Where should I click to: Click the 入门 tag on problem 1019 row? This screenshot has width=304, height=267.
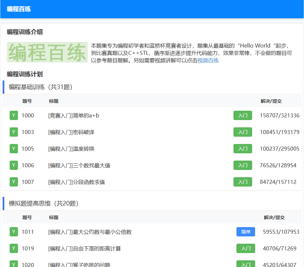click(x=246, y=249)
